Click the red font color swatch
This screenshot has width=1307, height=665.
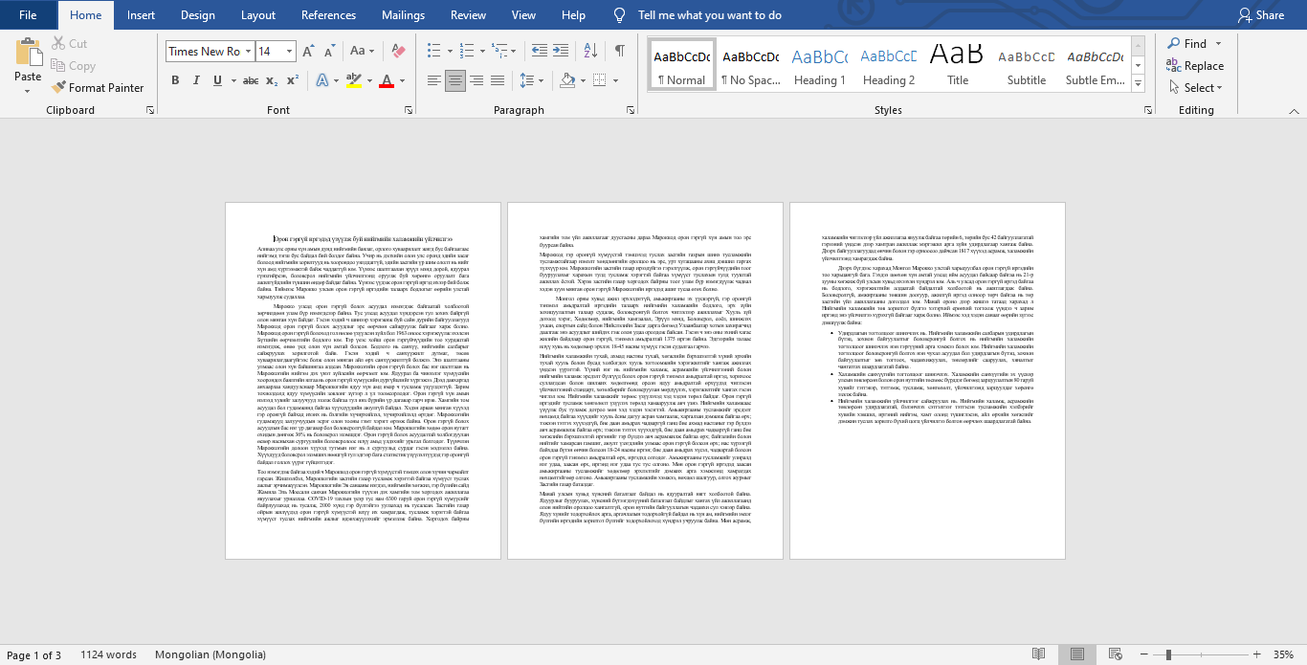(387, 80)
